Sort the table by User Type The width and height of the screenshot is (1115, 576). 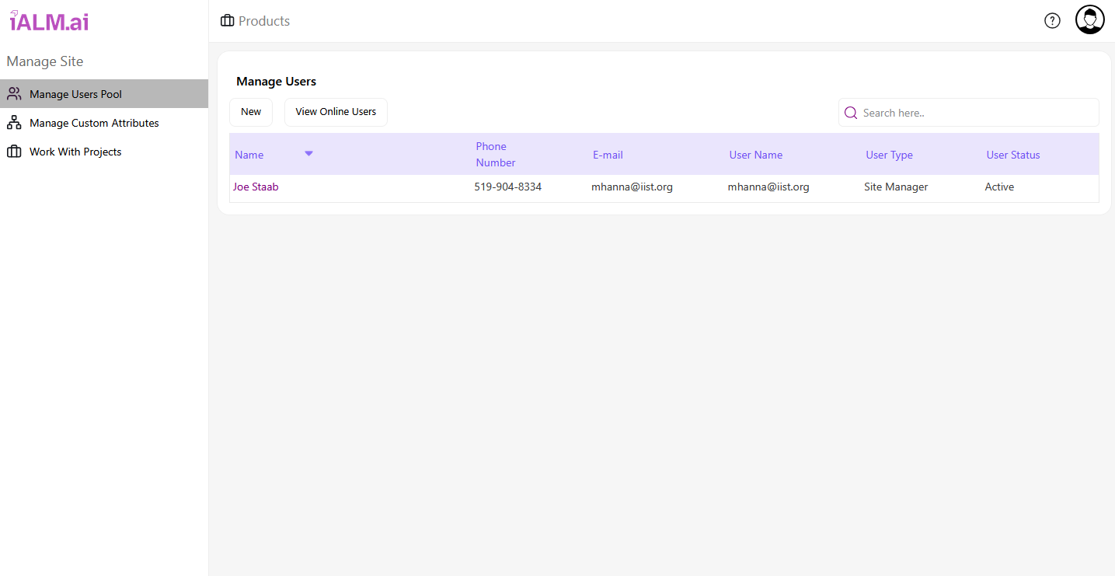(889, 154)
